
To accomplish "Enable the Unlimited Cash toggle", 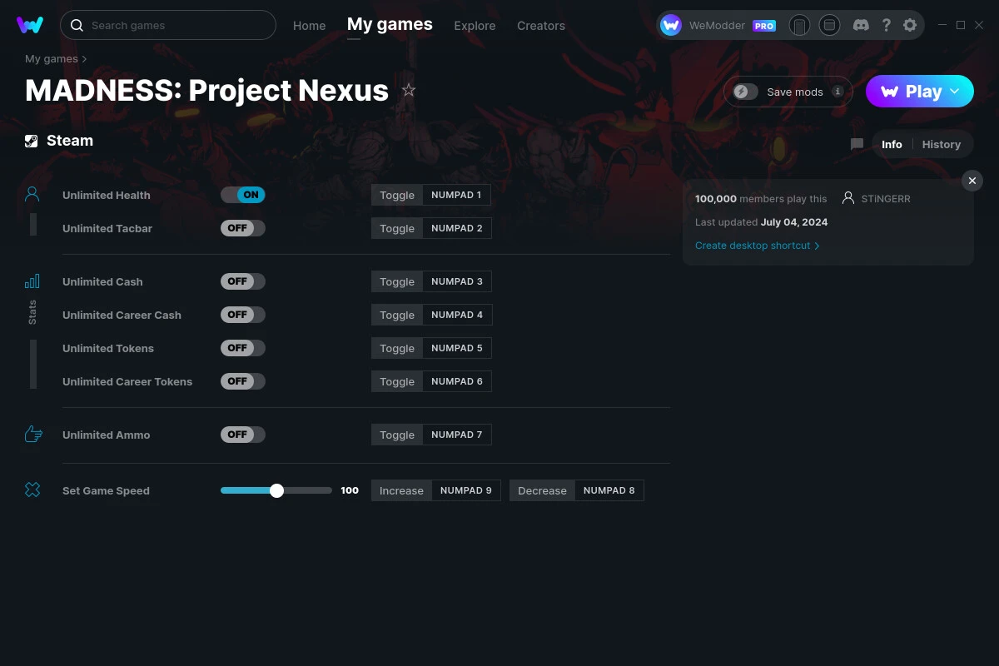I will click(242, 281).
